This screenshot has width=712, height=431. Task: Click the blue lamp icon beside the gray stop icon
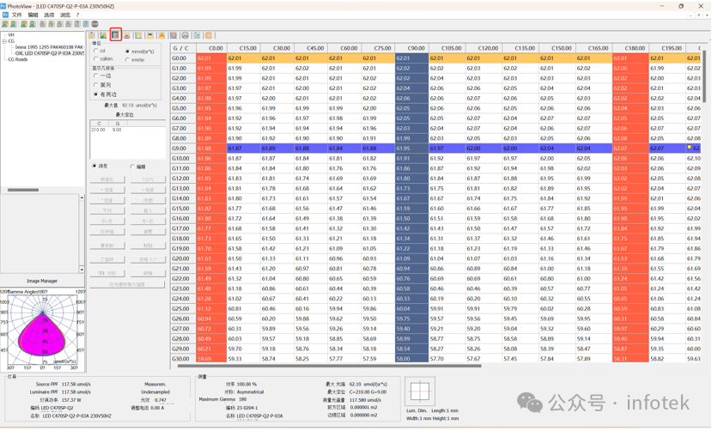pyautogui.click(x=86, y=24)
